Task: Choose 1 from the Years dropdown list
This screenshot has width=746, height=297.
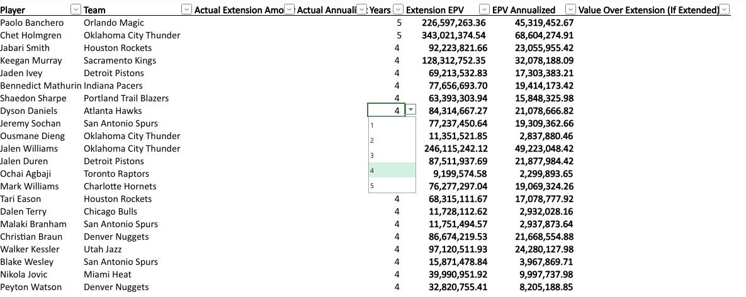Action: 392,125
